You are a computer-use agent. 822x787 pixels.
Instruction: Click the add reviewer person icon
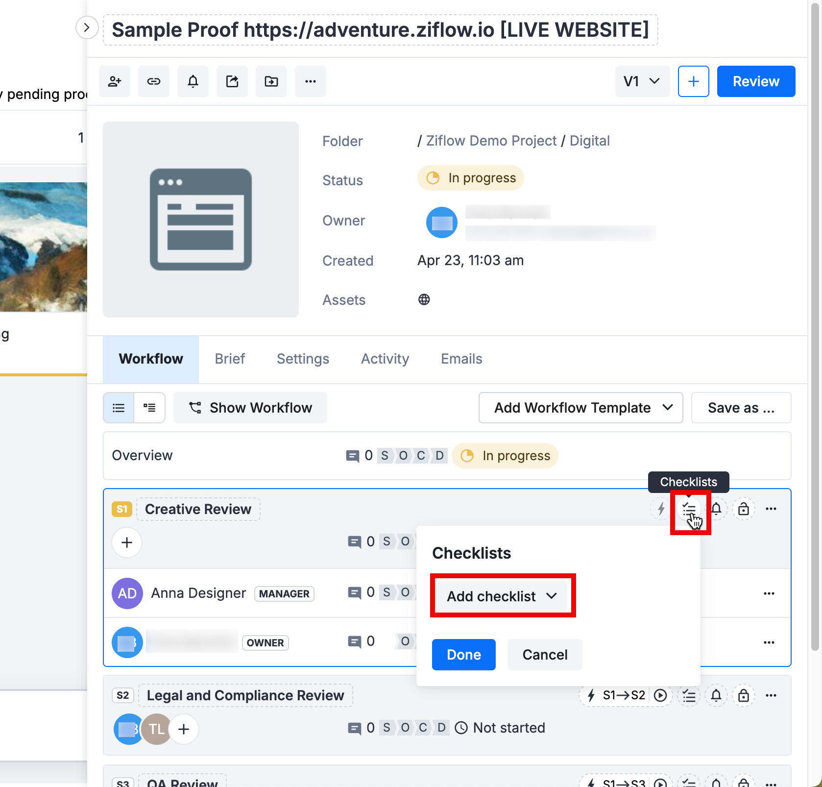(115, 81)
